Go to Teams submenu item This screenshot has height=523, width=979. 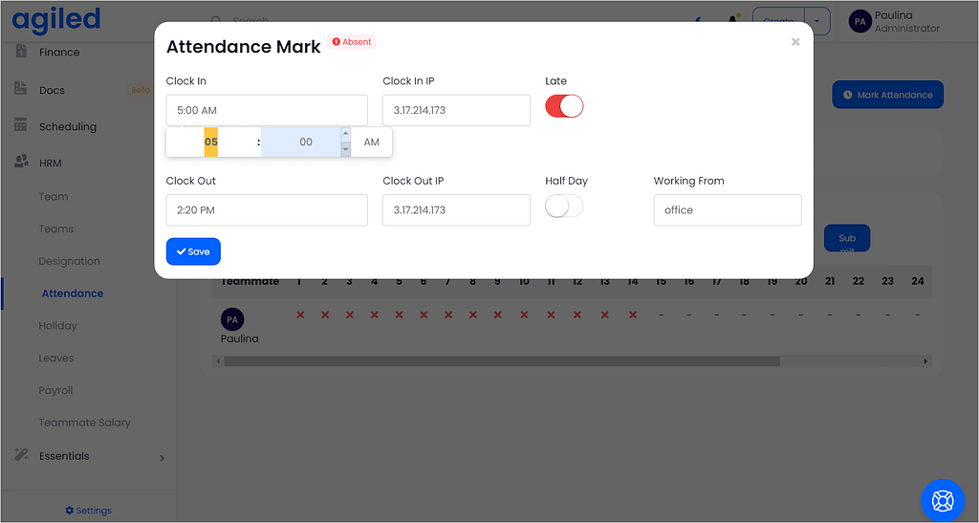click(55, 229)
